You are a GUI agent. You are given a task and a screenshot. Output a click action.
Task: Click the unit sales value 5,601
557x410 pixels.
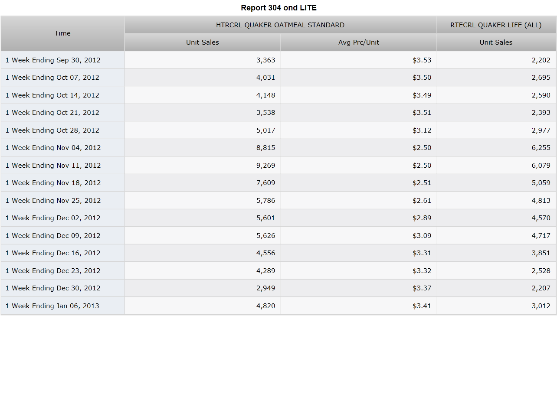(266, 218)
